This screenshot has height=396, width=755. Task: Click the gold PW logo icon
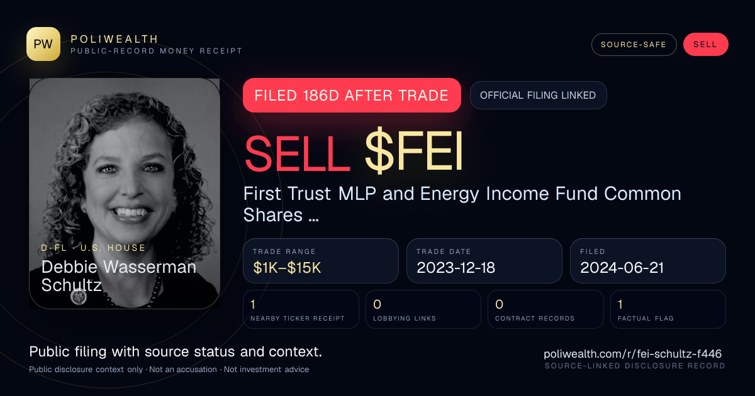pos(43,44)
